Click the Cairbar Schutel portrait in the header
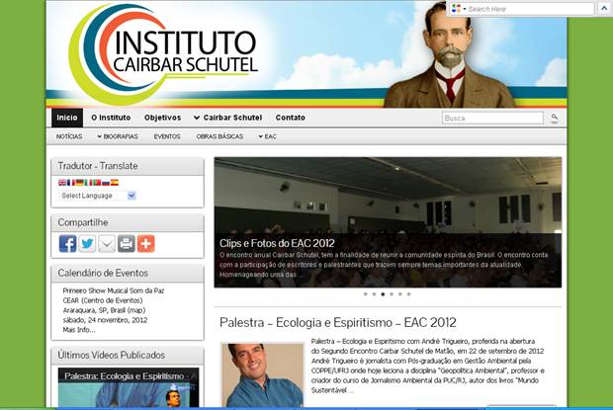 coord(450,54)
